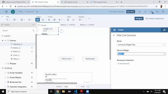Open the Styling panel brush icon
Screen dimensions: 168x94
point(164,30)
